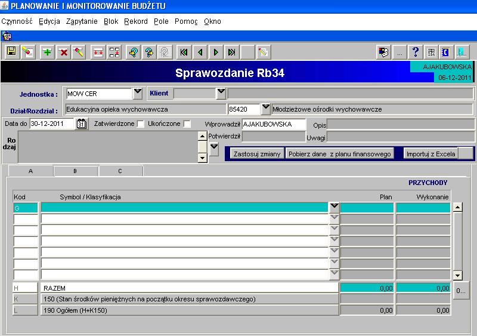This screenshot has height=336, width=477.
Task: Click the O... button beside RAZEM row
Action: (x=461, y=291)
